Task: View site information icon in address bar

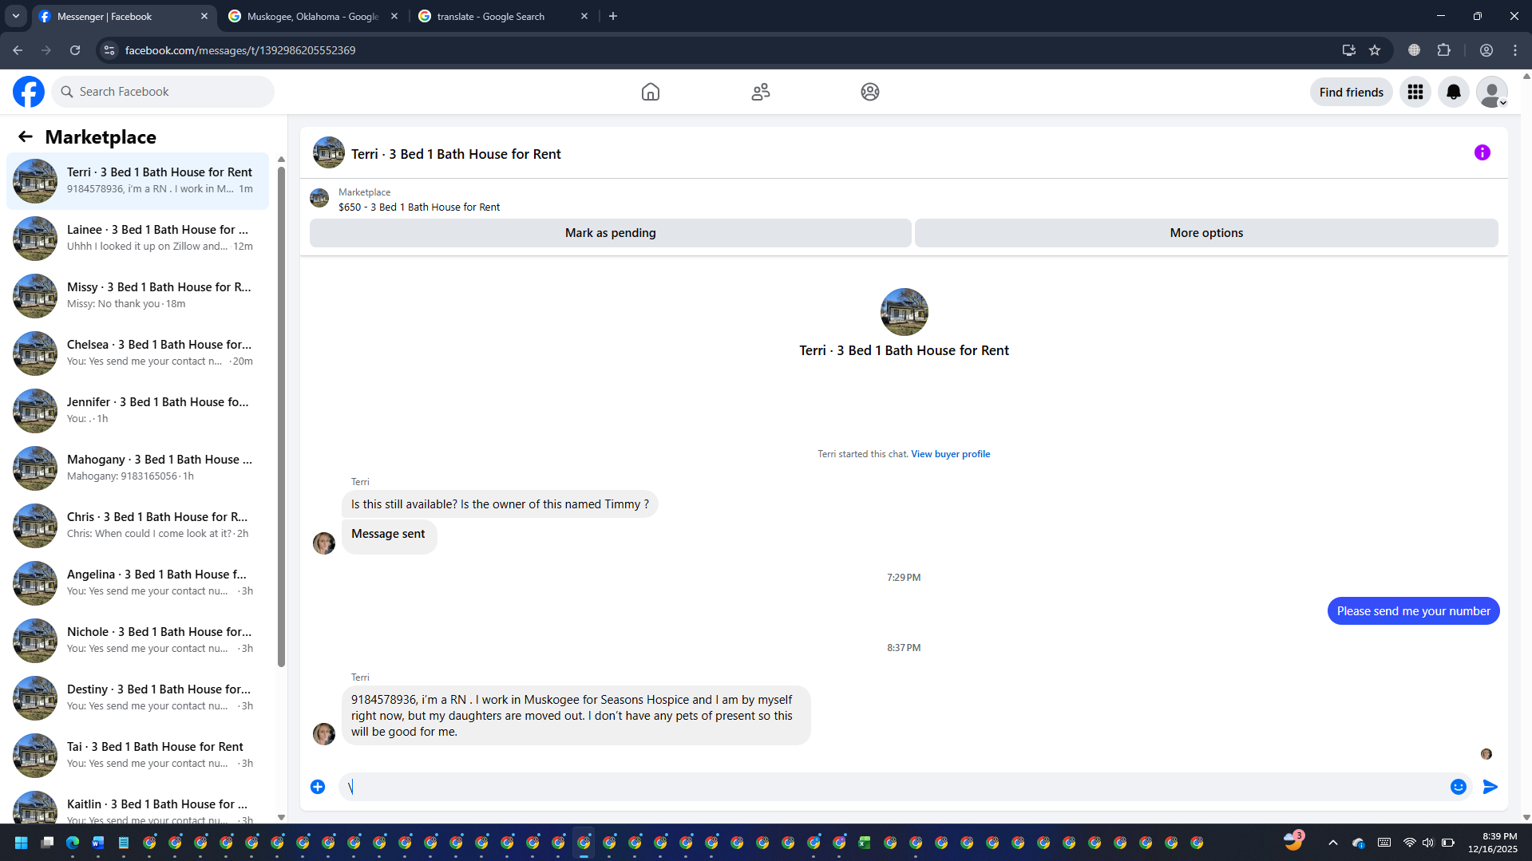Action: pyautogui.click(x=109, y=50)
